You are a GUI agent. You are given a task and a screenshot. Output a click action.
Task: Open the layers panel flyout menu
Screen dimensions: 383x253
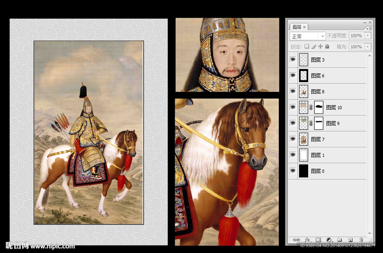(369, 28)
